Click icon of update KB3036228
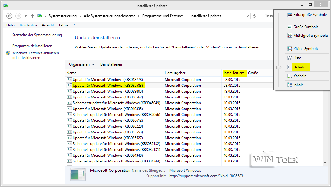 pyautogui.click(x=69, y=126)
